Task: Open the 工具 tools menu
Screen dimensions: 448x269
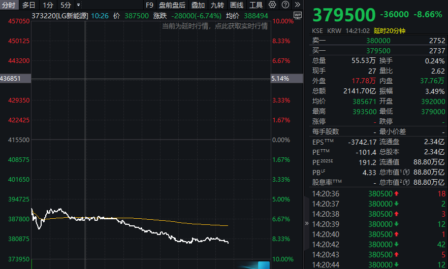Action: coord(256,5)
